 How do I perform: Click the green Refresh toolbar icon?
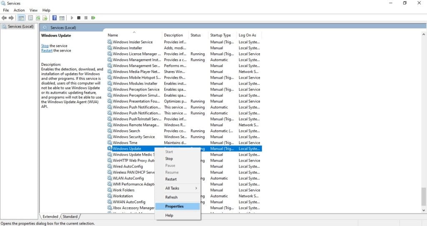coord(38,18)
